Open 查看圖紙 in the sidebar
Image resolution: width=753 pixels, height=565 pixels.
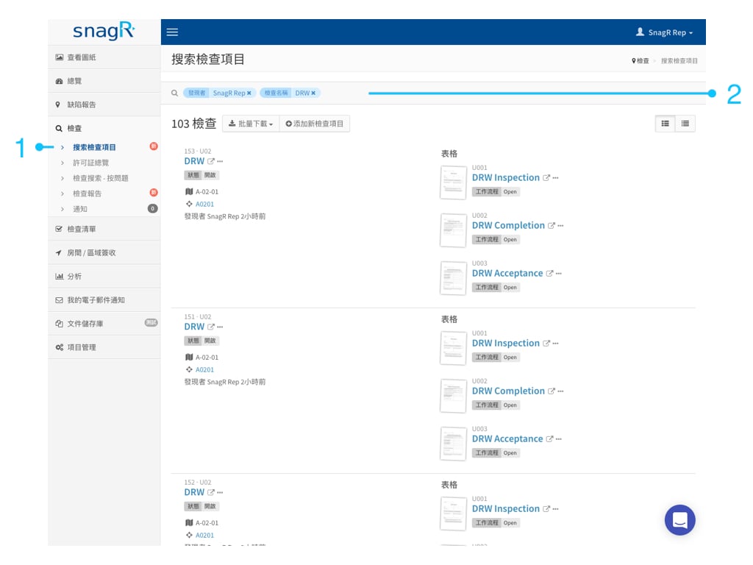point(104,57)
